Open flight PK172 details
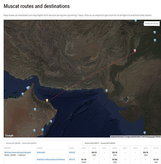Screen dimensions: 161x164 click(x=72, y=159)
